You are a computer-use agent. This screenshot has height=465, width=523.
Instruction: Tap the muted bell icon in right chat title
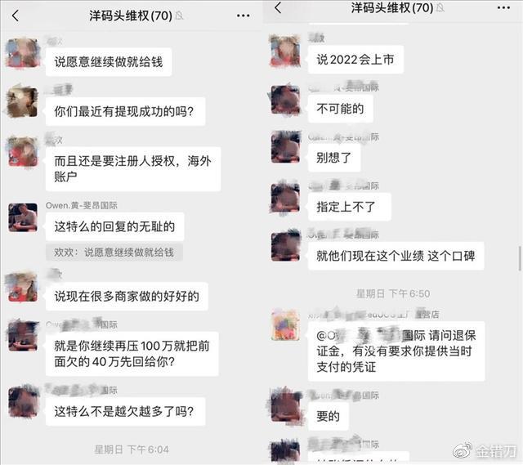click(x=440, y=7)
